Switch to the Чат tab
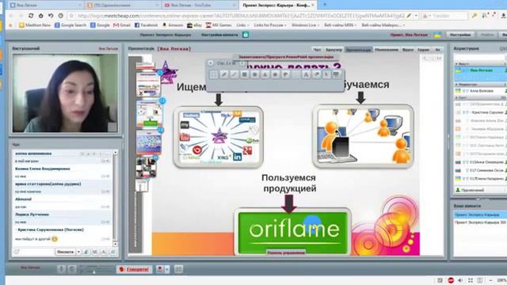 (317, 49)
